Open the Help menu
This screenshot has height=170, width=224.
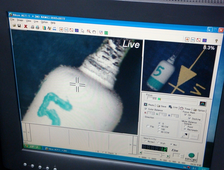[x=53, y=23]
